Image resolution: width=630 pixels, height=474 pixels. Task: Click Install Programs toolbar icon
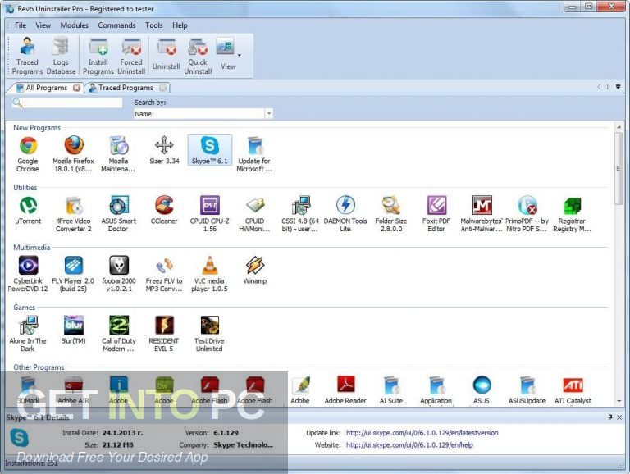point(98,56)
